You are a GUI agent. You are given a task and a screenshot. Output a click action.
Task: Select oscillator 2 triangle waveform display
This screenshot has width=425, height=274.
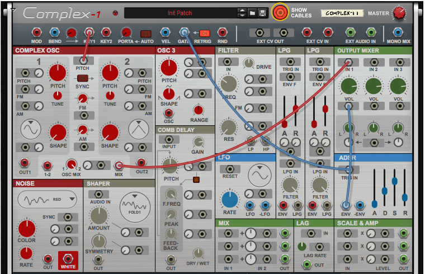[139, 129]
